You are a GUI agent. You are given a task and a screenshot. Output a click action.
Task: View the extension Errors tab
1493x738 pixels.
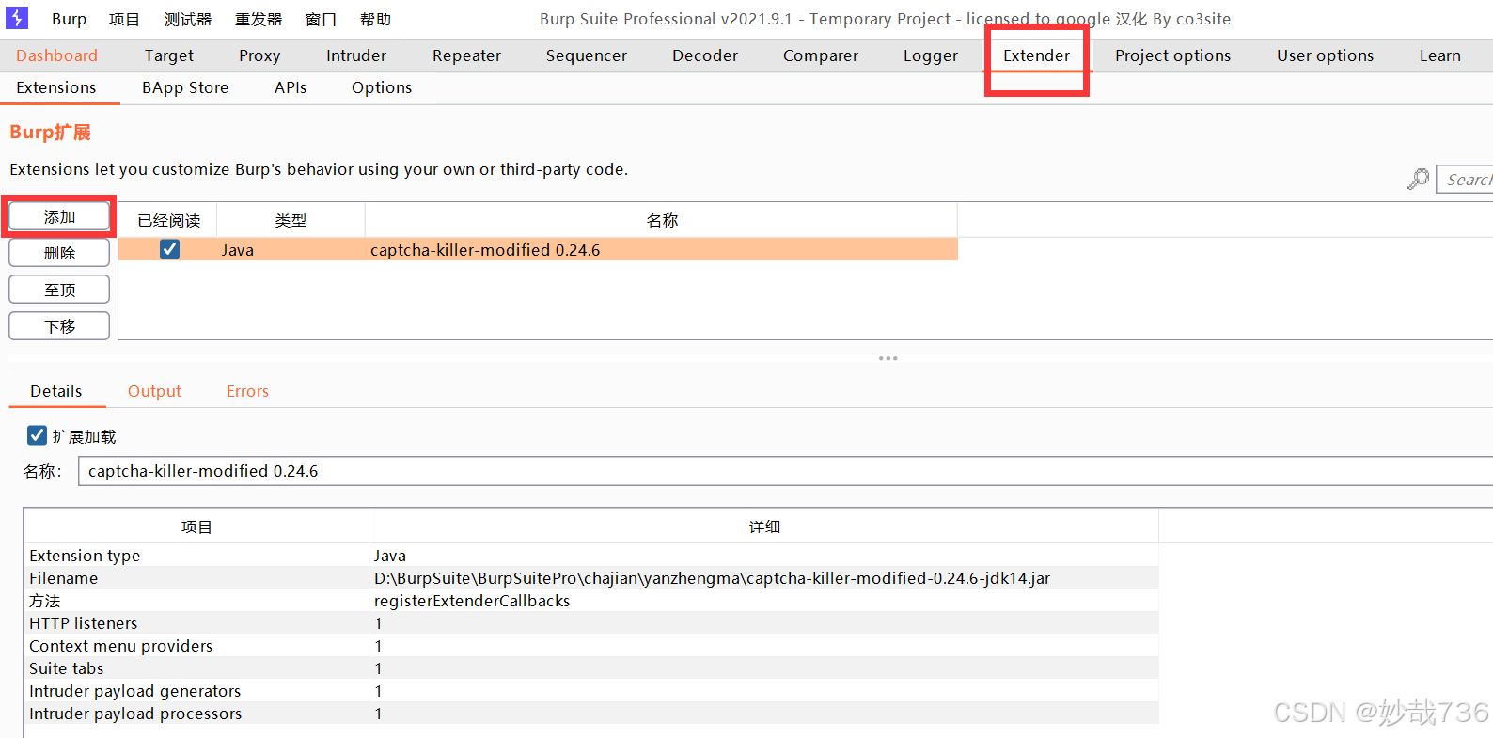(247, 391)
